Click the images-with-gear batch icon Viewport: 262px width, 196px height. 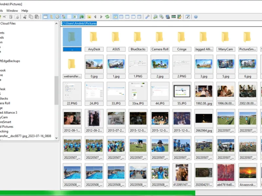click(x=161, y=17)
